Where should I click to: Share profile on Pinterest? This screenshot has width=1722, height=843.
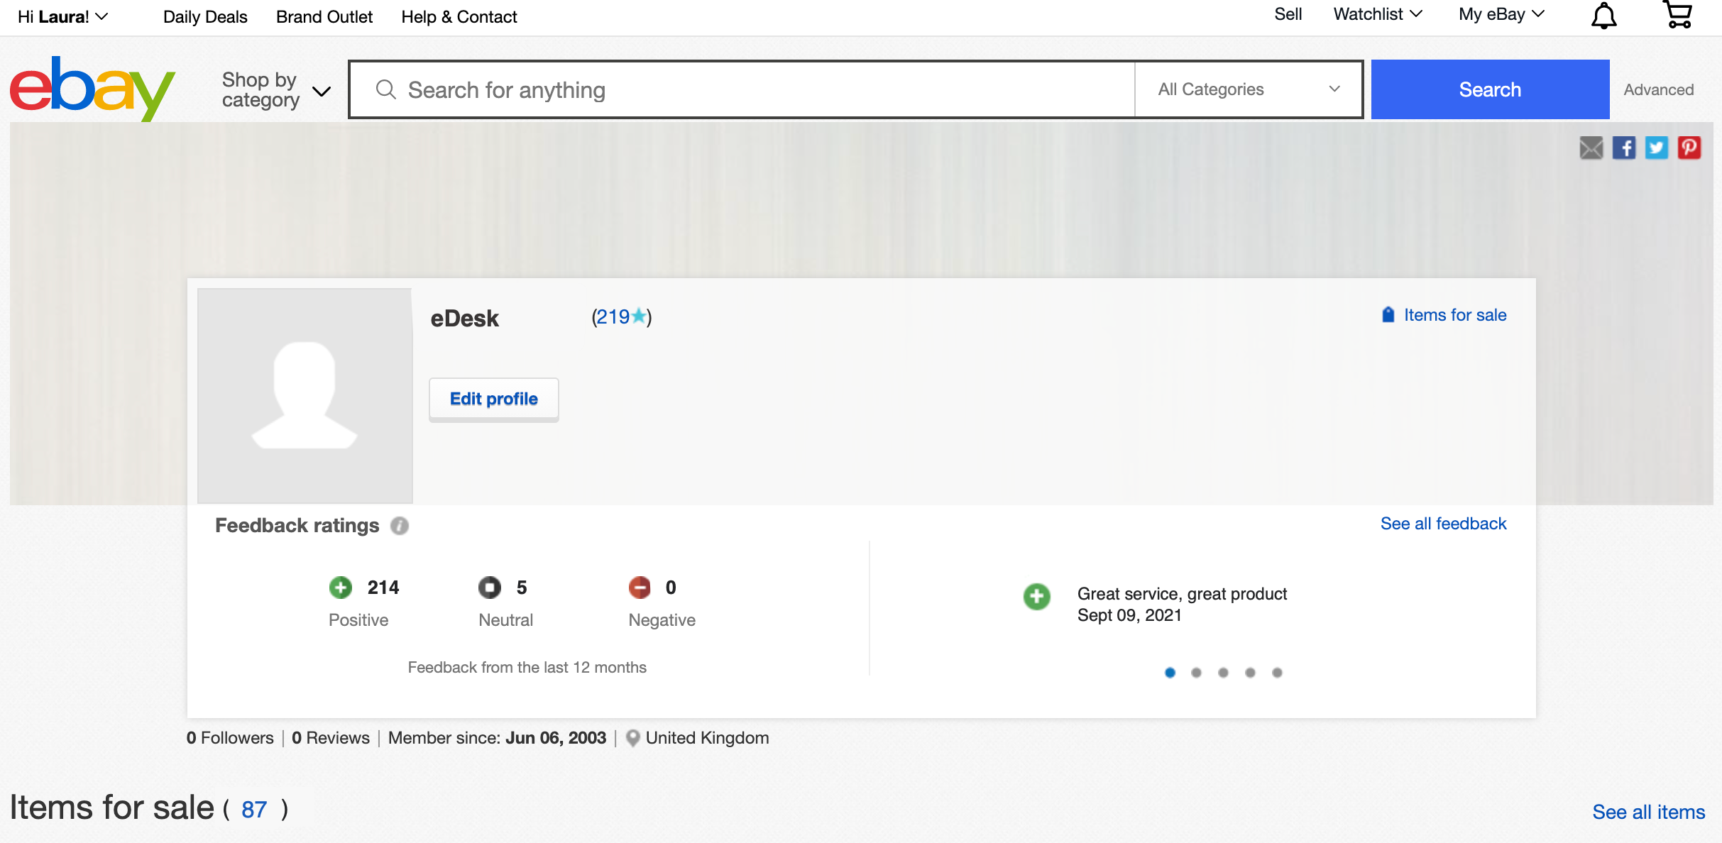tap(1689, 148)
